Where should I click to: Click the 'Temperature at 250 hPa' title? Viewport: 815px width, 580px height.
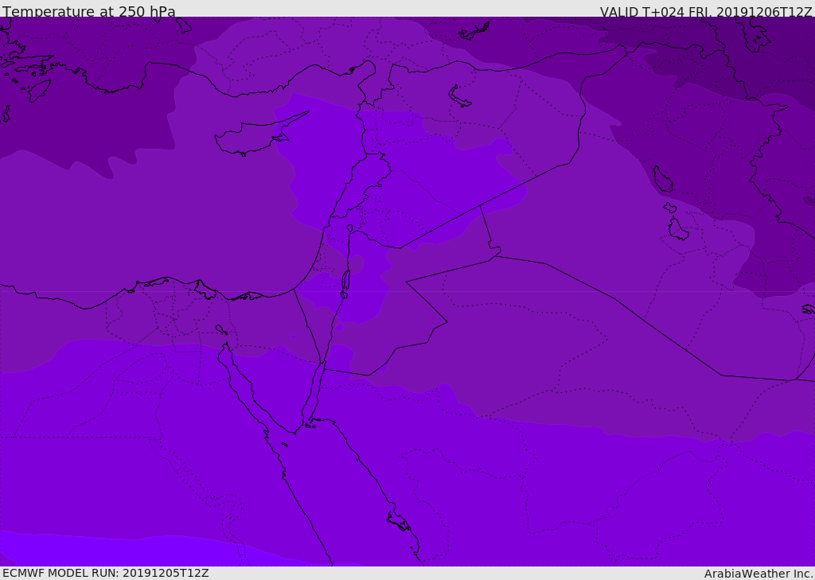click(x=89, y=11)
